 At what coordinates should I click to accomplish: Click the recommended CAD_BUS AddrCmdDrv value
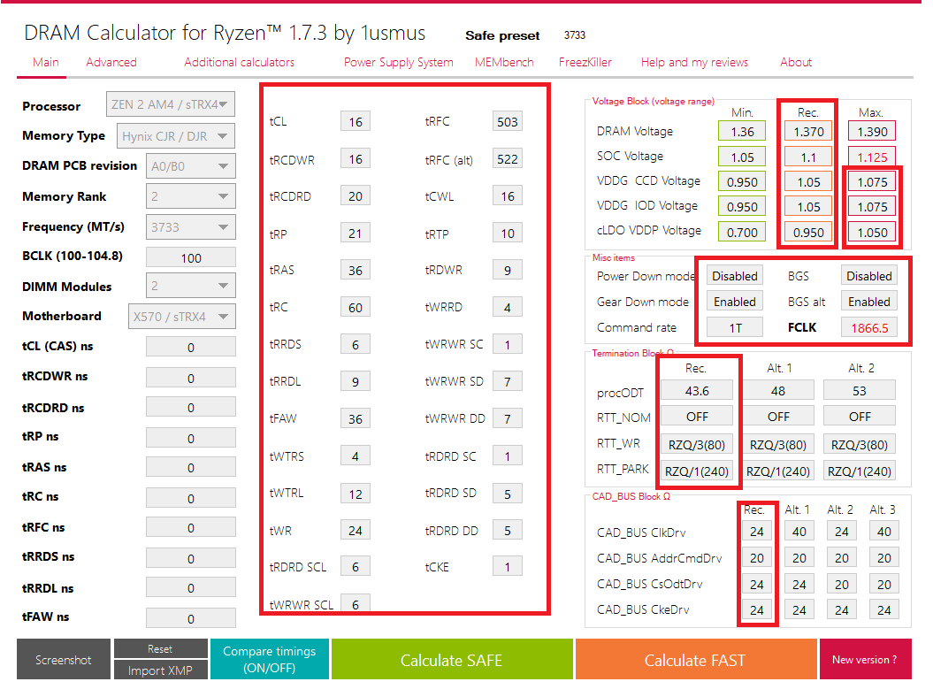point(756,558)
